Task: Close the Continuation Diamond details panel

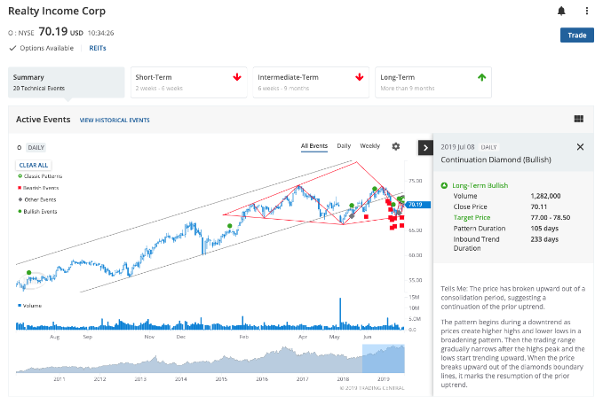Action: tap(580, 147)
